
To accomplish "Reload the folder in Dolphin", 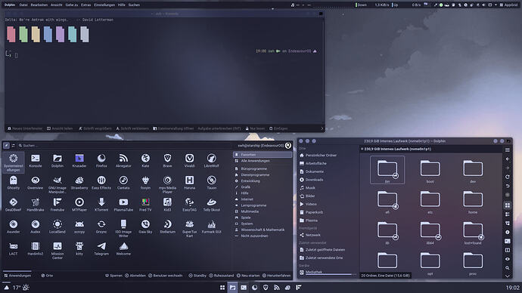I will point(508,177).
